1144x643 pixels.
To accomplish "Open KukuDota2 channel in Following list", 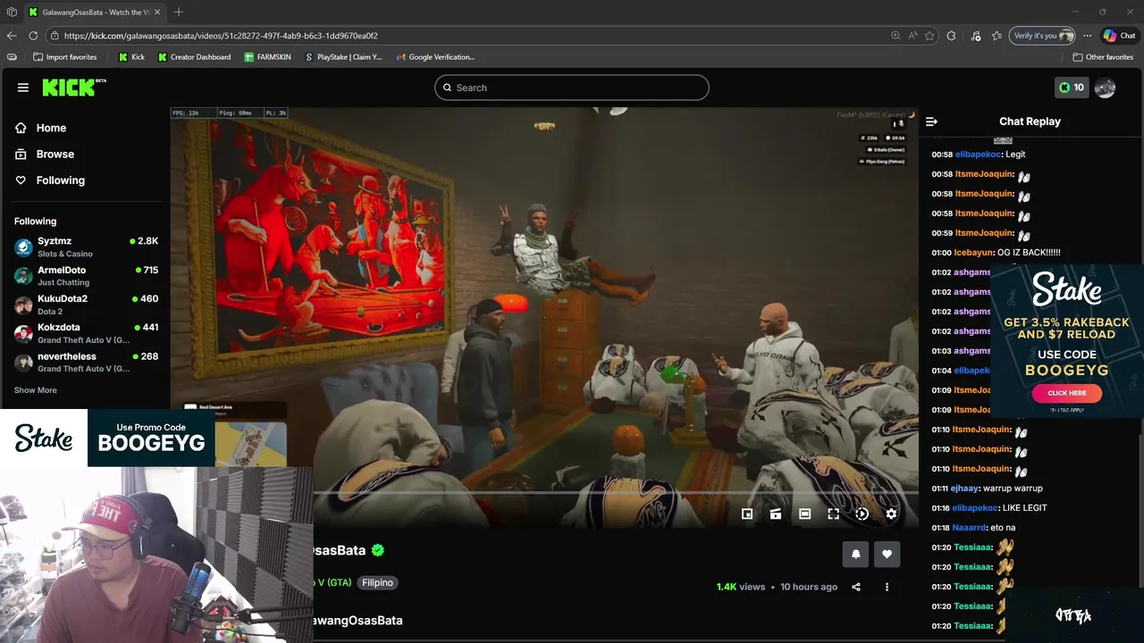I will [86, 305].
